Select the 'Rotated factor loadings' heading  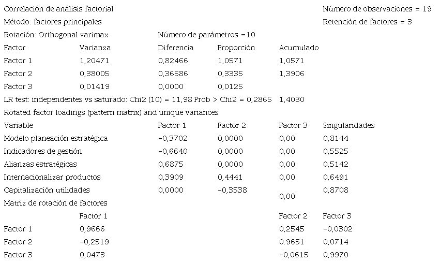click(x=111, y=112)
